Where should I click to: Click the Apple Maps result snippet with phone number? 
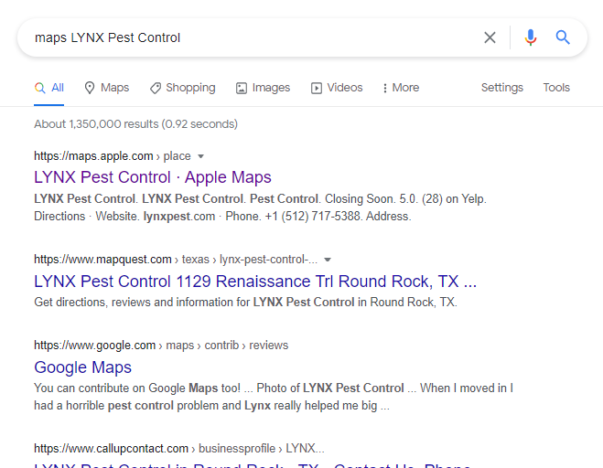pos(261,207)
